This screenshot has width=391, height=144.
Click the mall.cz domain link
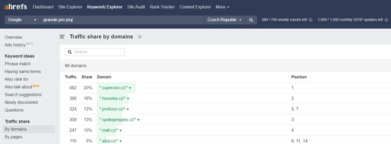point(109,131)
